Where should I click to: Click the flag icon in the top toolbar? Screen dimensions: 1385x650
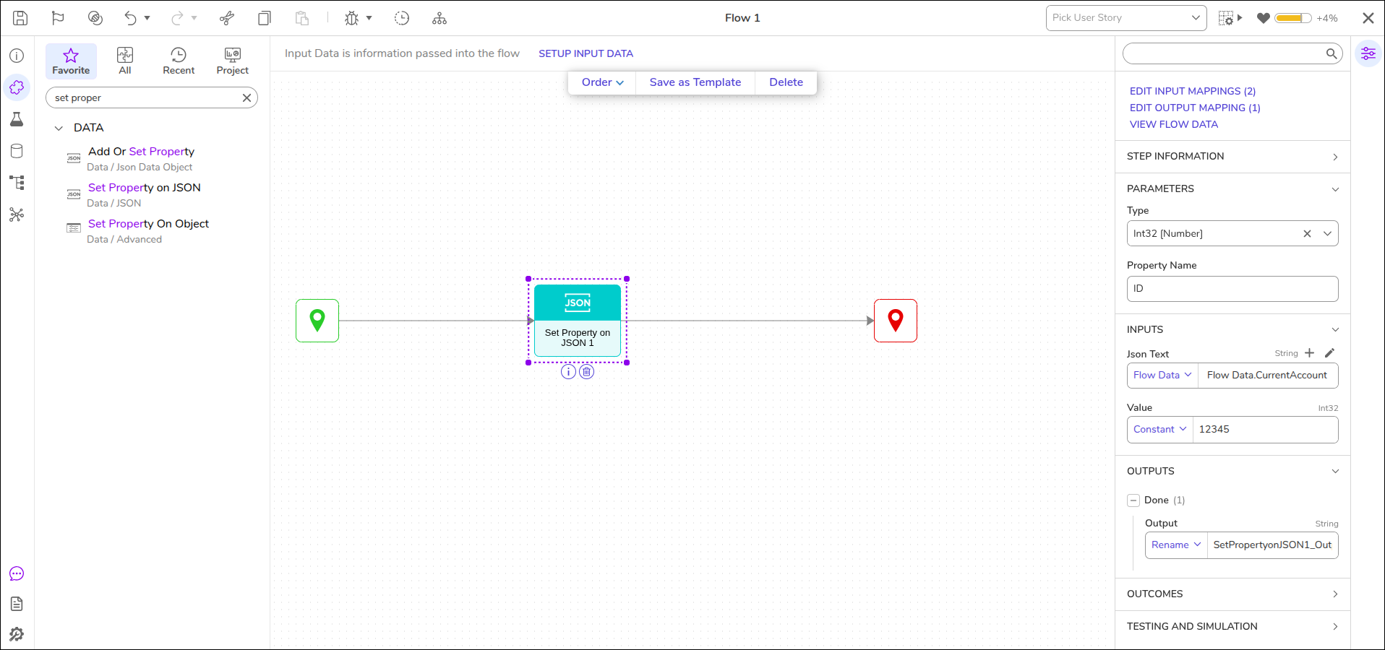tap(58, 18)
